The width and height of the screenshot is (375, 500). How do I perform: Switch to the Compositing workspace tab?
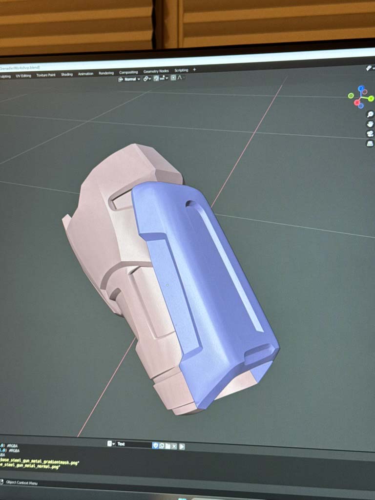coord(128,72)
